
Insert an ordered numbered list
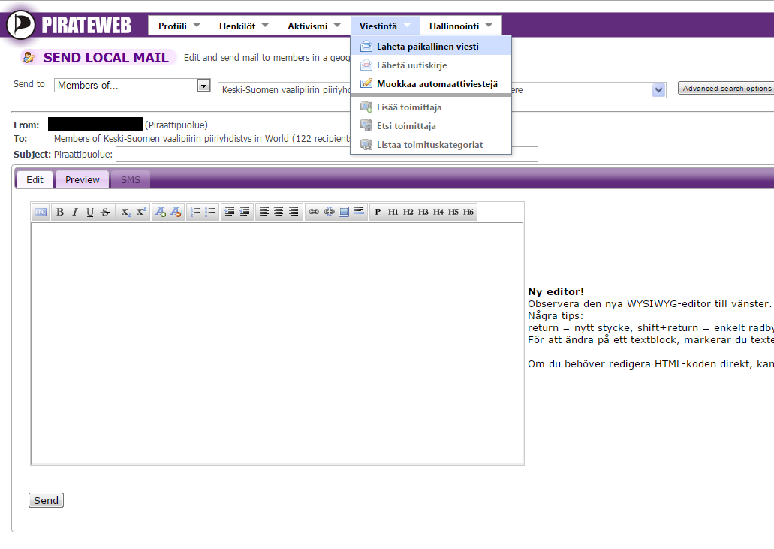[x=195, y=213]
